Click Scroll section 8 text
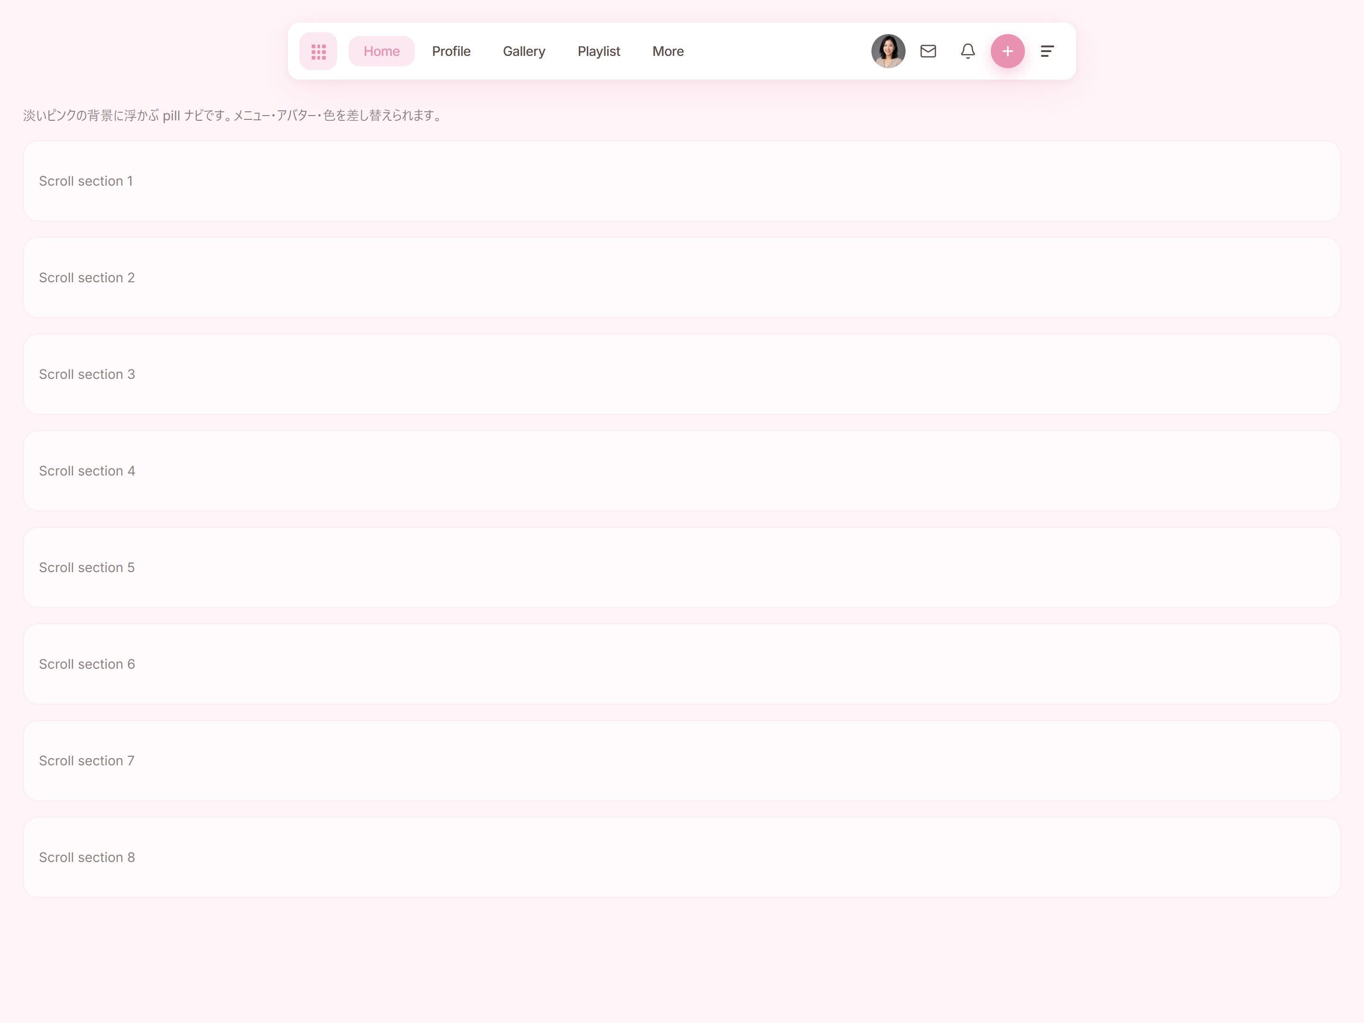 [x=87, y=857]
